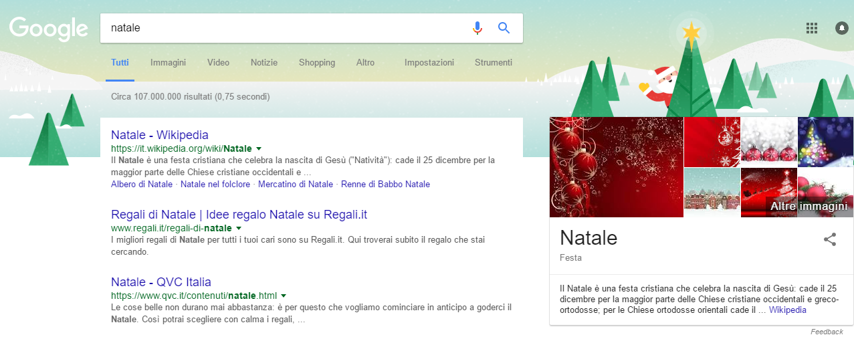854x345 pixels.
Task: Open the Shopping tab
Action: 317,63
